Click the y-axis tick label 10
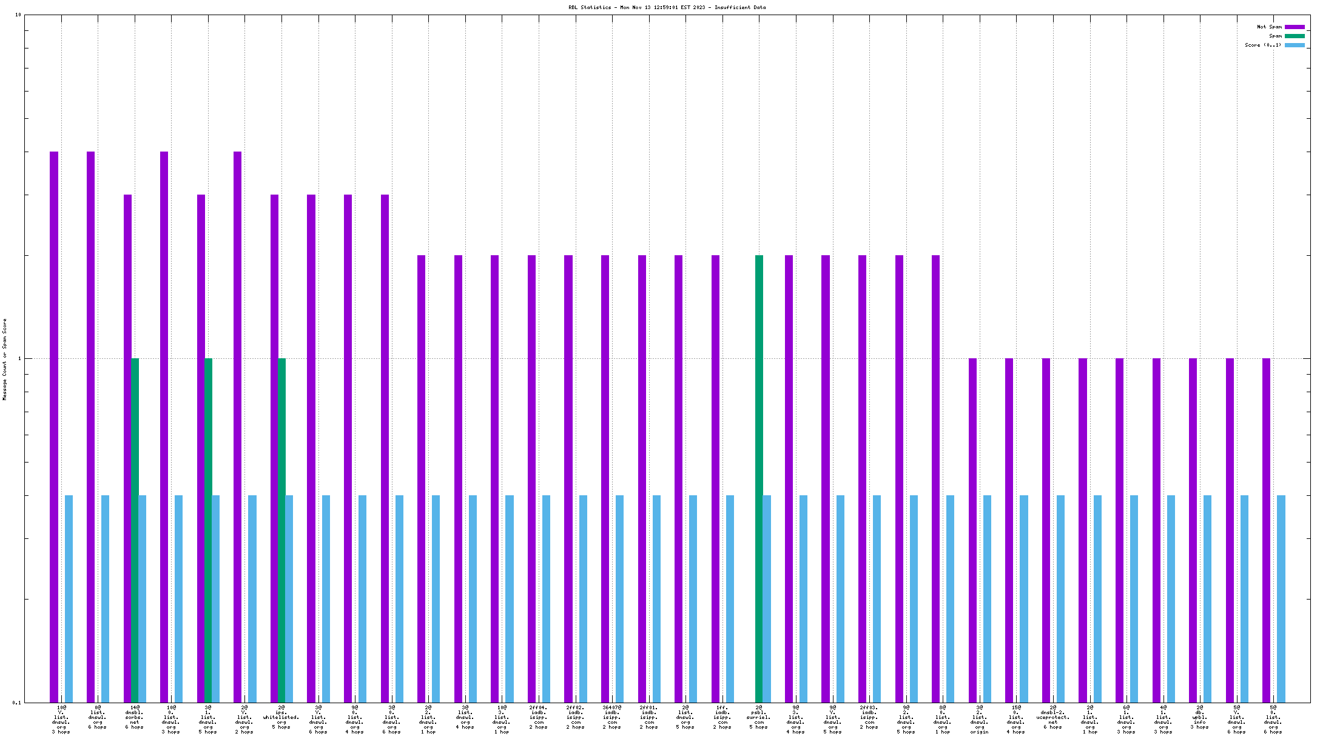This screenshot has height=742, width=1320. coord(18,15)
